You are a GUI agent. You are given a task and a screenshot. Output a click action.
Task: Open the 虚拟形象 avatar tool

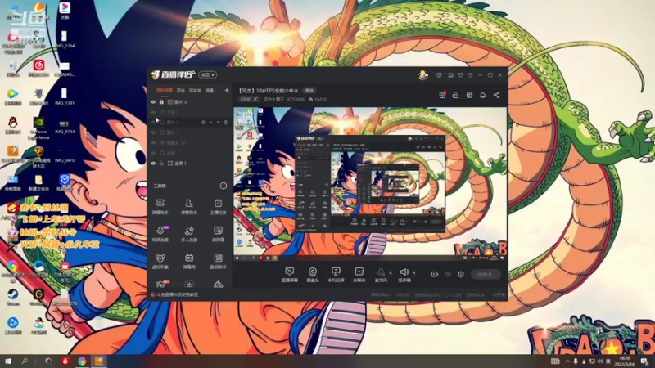[160, 262]
